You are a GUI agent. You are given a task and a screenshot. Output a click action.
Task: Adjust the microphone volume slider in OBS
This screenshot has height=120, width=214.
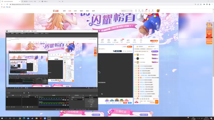51,100
